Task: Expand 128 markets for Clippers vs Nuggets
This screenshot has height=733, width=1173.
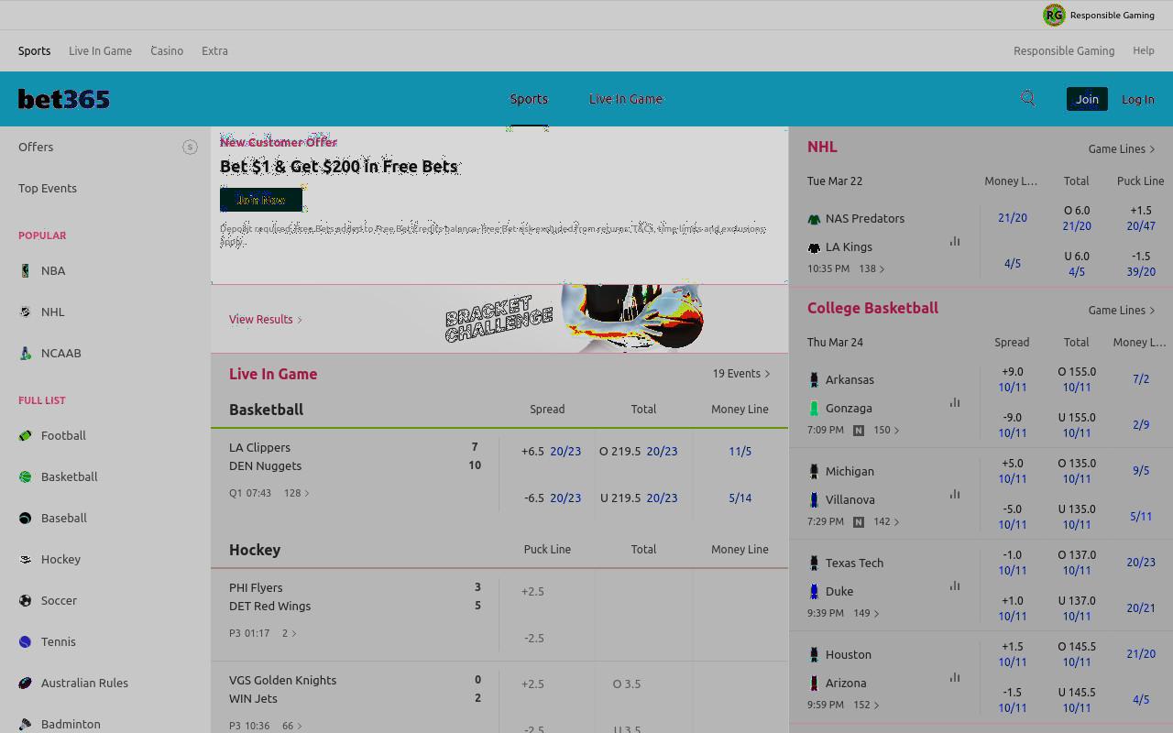Action: click(297, 493)
